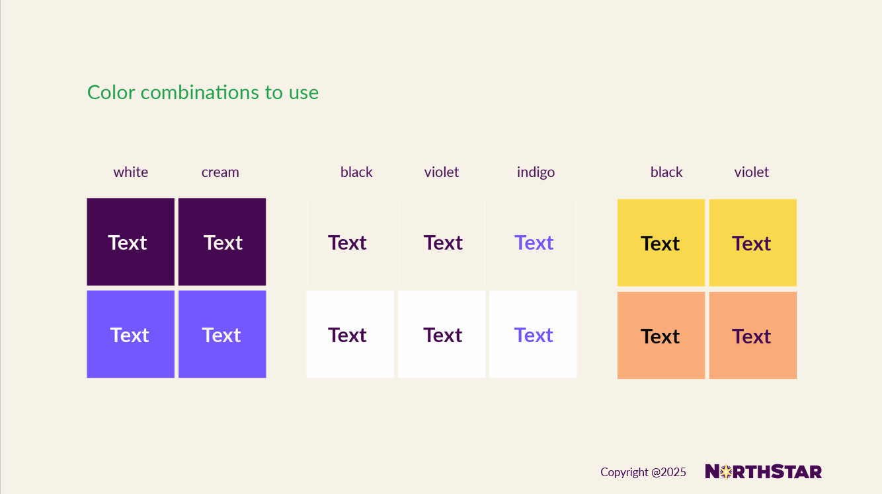Pick indigo swatch below cream column
Image resolution: width=882 pixels, height=494 pixels.
[222, 334]
